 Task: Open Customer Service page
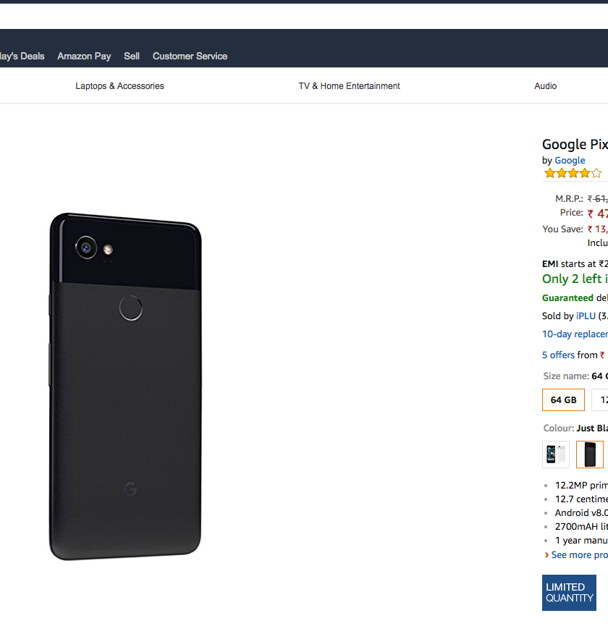tap(190, 56)
